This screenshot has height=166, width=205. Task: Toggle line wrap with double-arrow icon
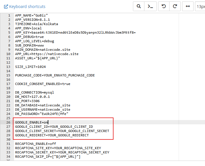[x=188, y=6]
